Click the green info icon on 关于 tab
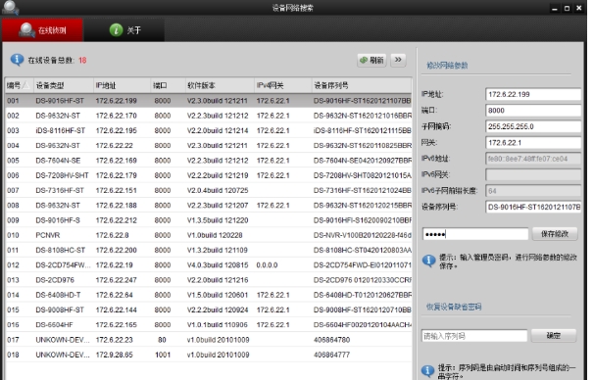Viewport: 594px width, 380px height. pos(117,29)
